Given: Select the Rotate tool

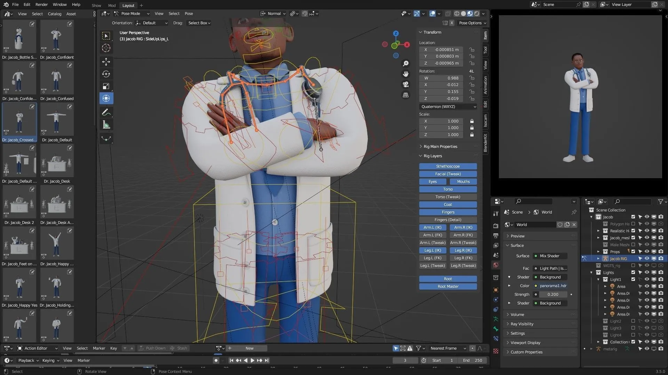Looking at the screenshot, I should point(106,74).
